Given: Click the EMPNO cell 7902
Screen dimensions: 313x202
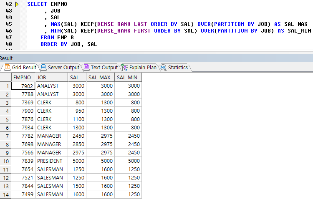Looking at the screenshot, I should pyautogui.click(x=23, y=86).
